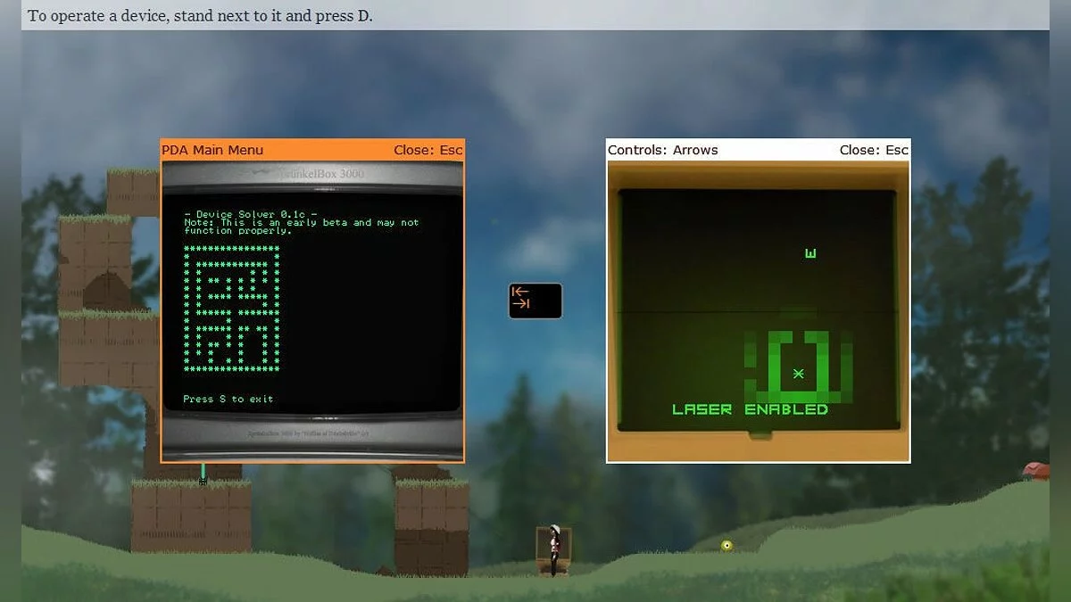
Task: Click the 'Controls: Arrows' title text
Action: (663, 150)
